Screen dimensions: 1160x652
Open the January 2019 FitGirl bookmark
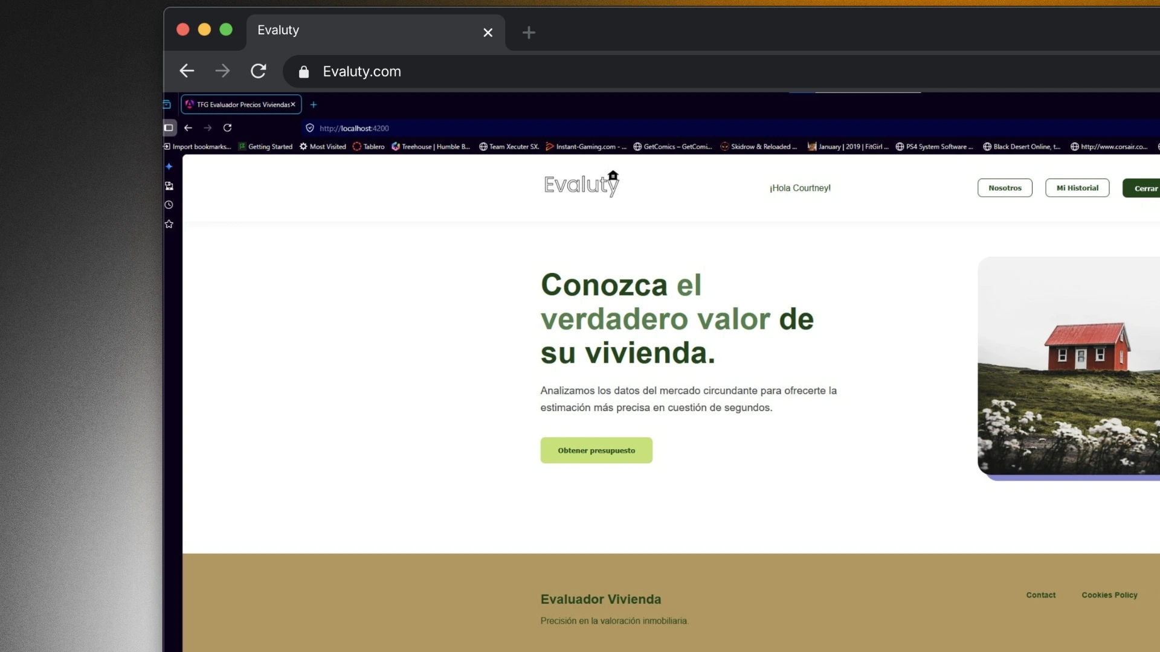coord(848,147)
